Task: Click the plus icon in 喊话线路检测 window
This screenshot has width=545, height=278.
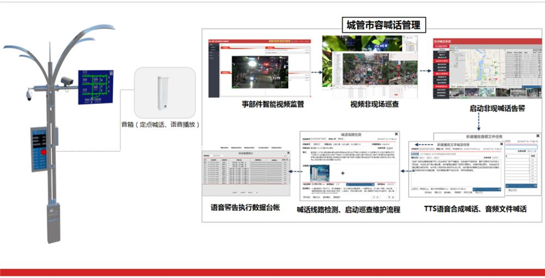Action: (x=343, y=173)
